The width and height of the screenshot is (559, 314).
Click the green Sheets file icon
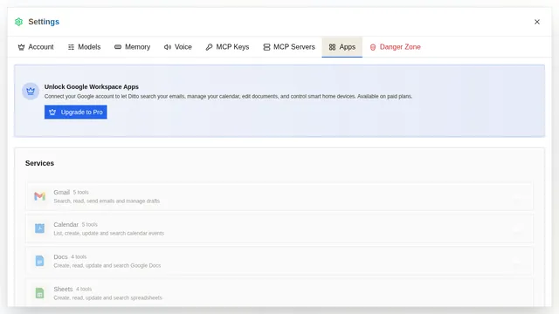(39, 293)
